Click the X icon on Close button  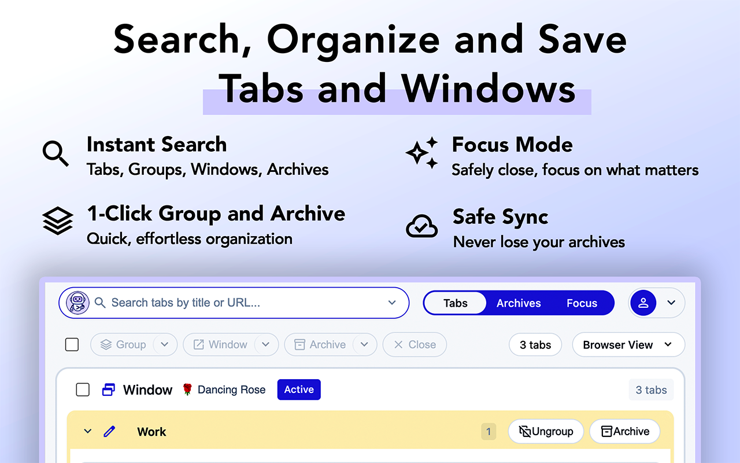399,344
